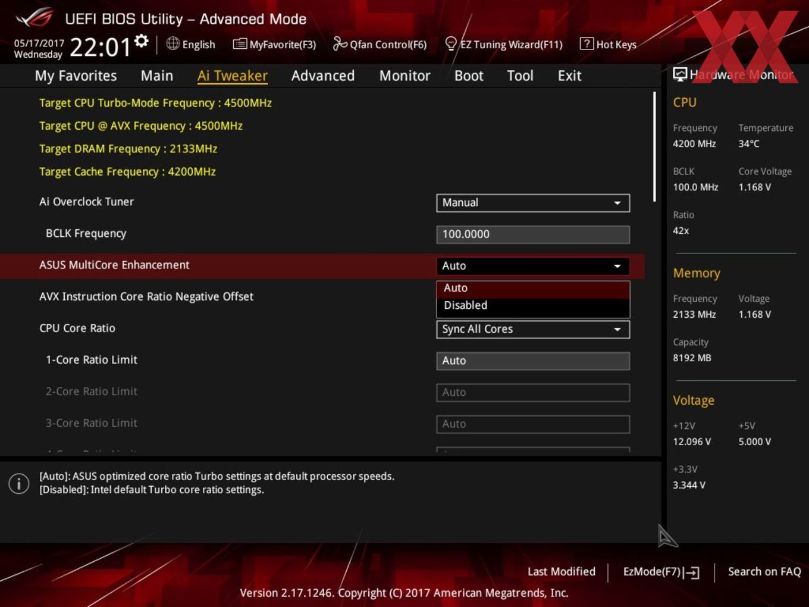Open the English language selector
Image resolution: width=809 pixels, height=607 pixels.
point(191,44)
